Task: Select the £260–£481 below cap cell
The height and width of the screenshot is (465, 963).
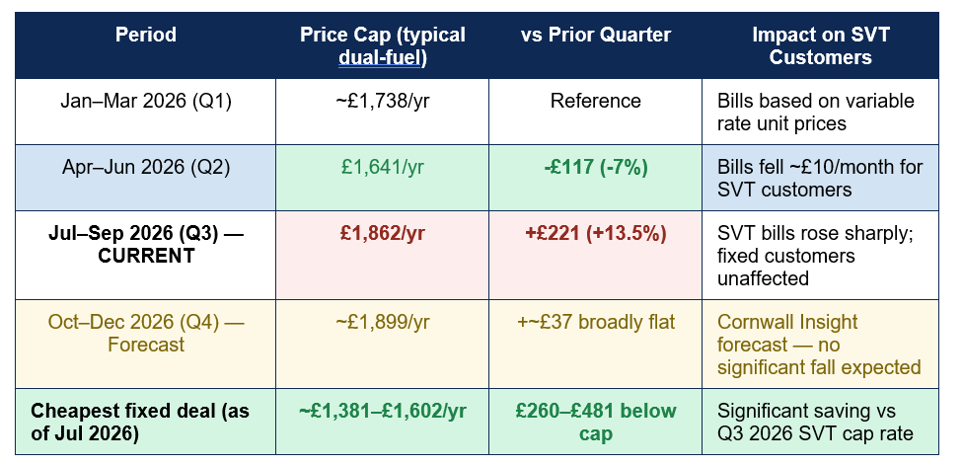Action: [595, 422]
